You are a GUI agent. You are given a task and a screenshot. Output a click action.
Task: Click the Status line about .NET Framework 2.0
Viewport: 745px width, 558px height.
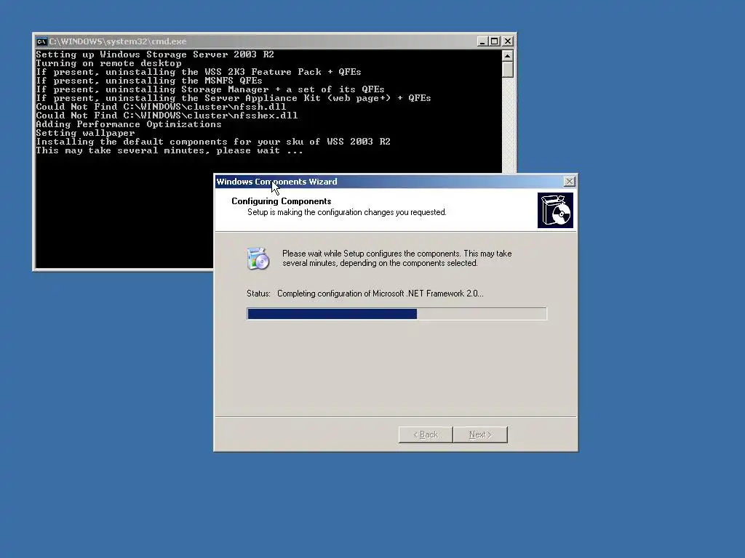365,294
